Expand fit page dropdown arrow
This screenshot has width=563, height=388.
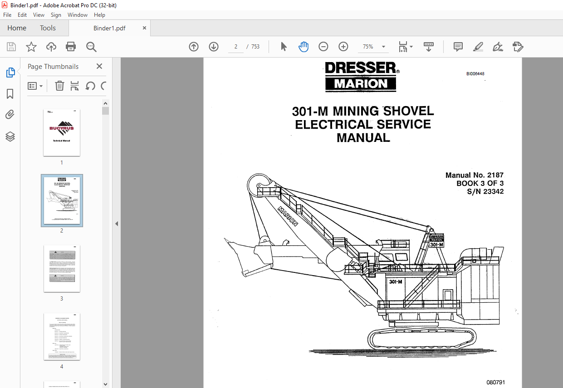coord(411,47)
